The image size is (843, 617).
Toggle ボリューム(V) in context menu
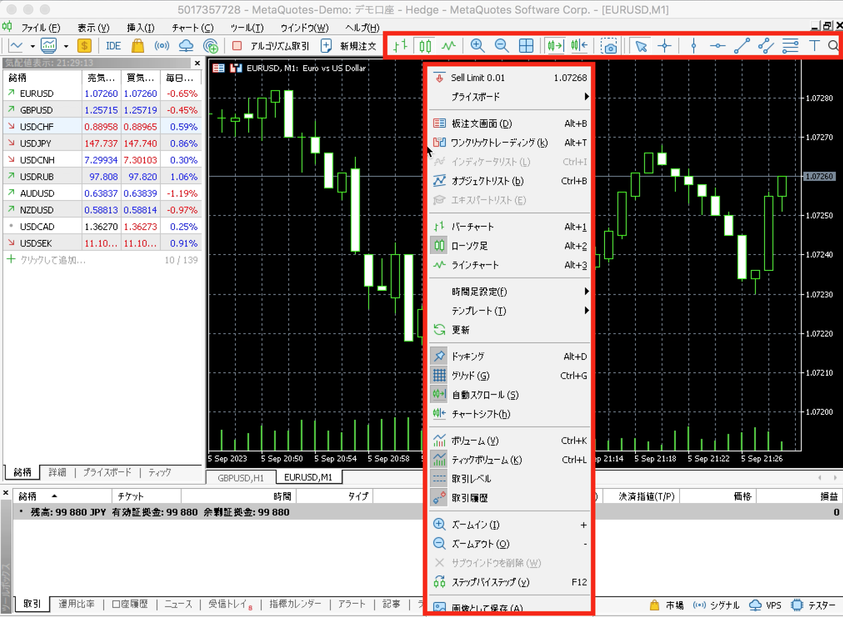[509, 440]
